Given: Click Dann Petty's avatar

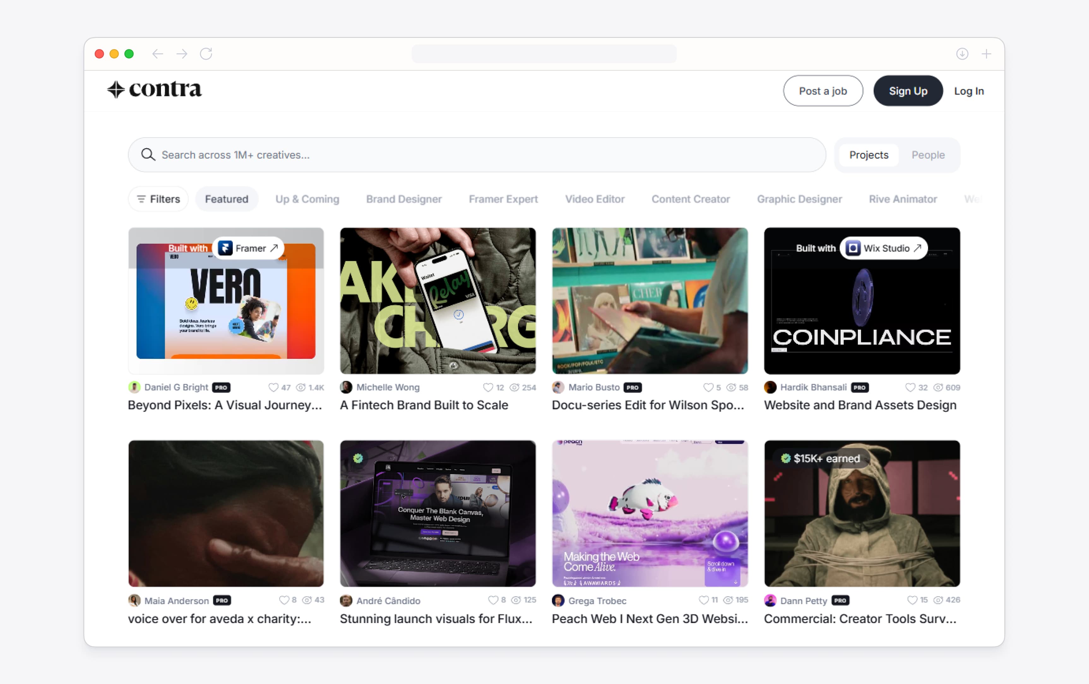Looking at the screenshot, I should click(x=770, y=600).
